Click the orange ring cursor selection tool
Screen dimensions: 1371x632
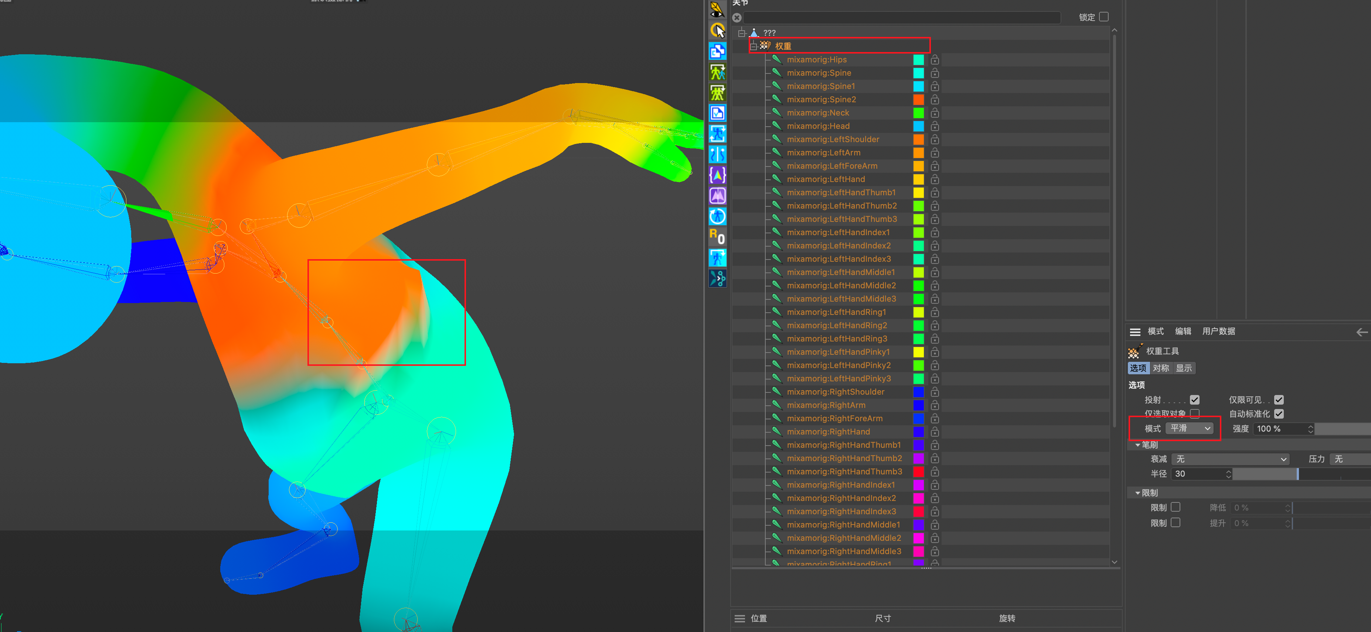point(717,30)
